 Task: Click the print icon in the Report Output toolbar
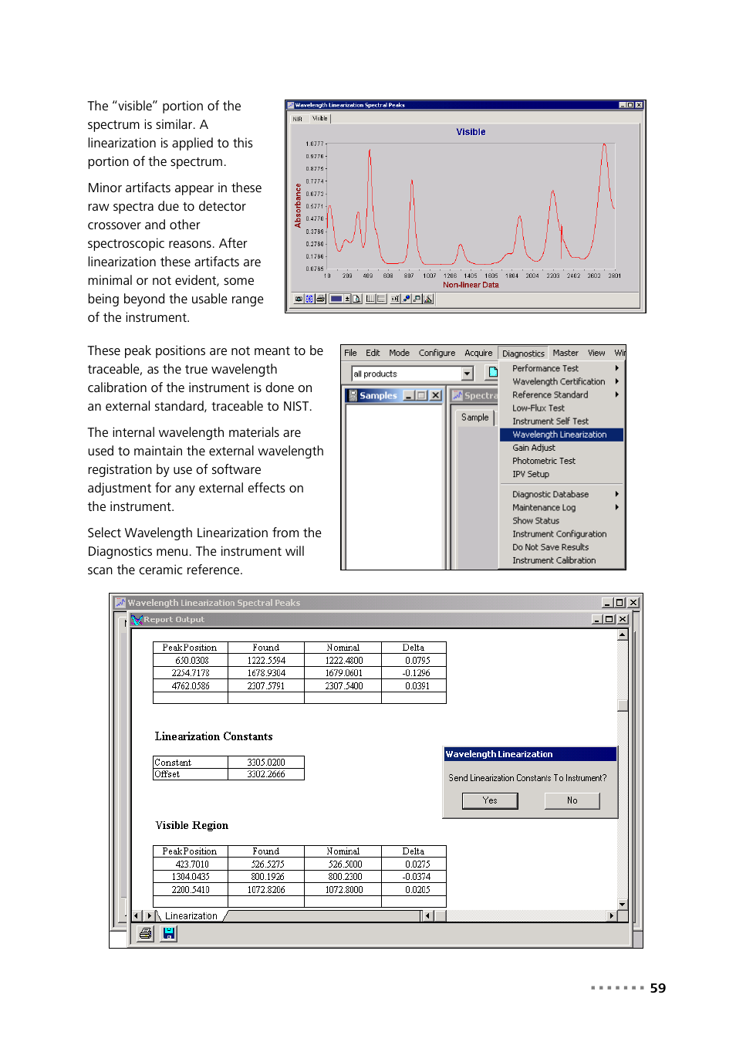145,934
